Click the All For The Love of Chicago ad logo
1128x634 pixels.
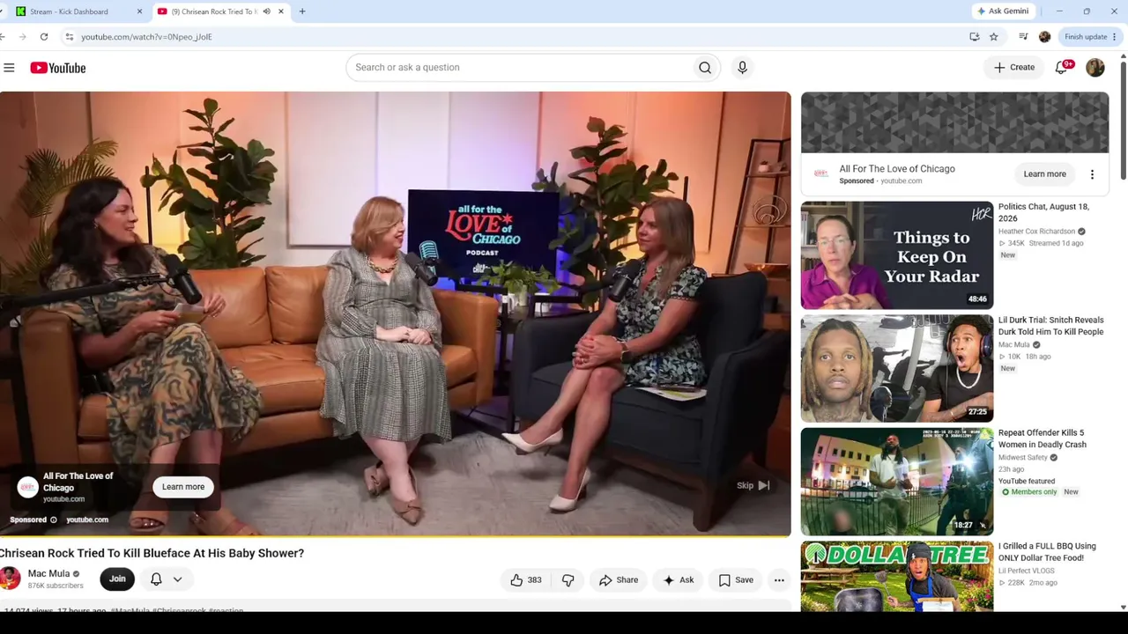28,487
